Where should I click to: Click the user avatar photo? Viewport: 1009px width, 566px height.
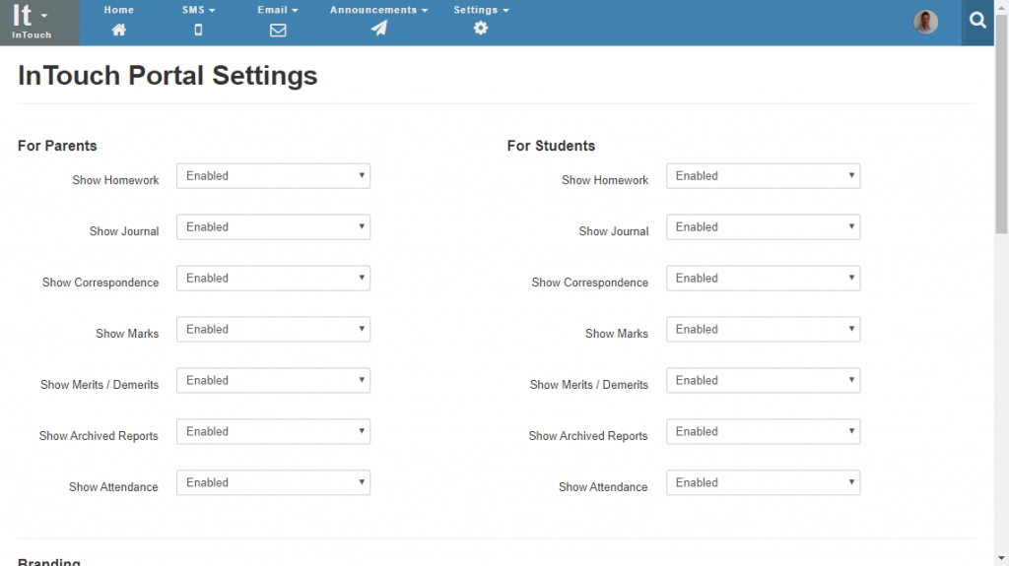[x=925, y=23]
